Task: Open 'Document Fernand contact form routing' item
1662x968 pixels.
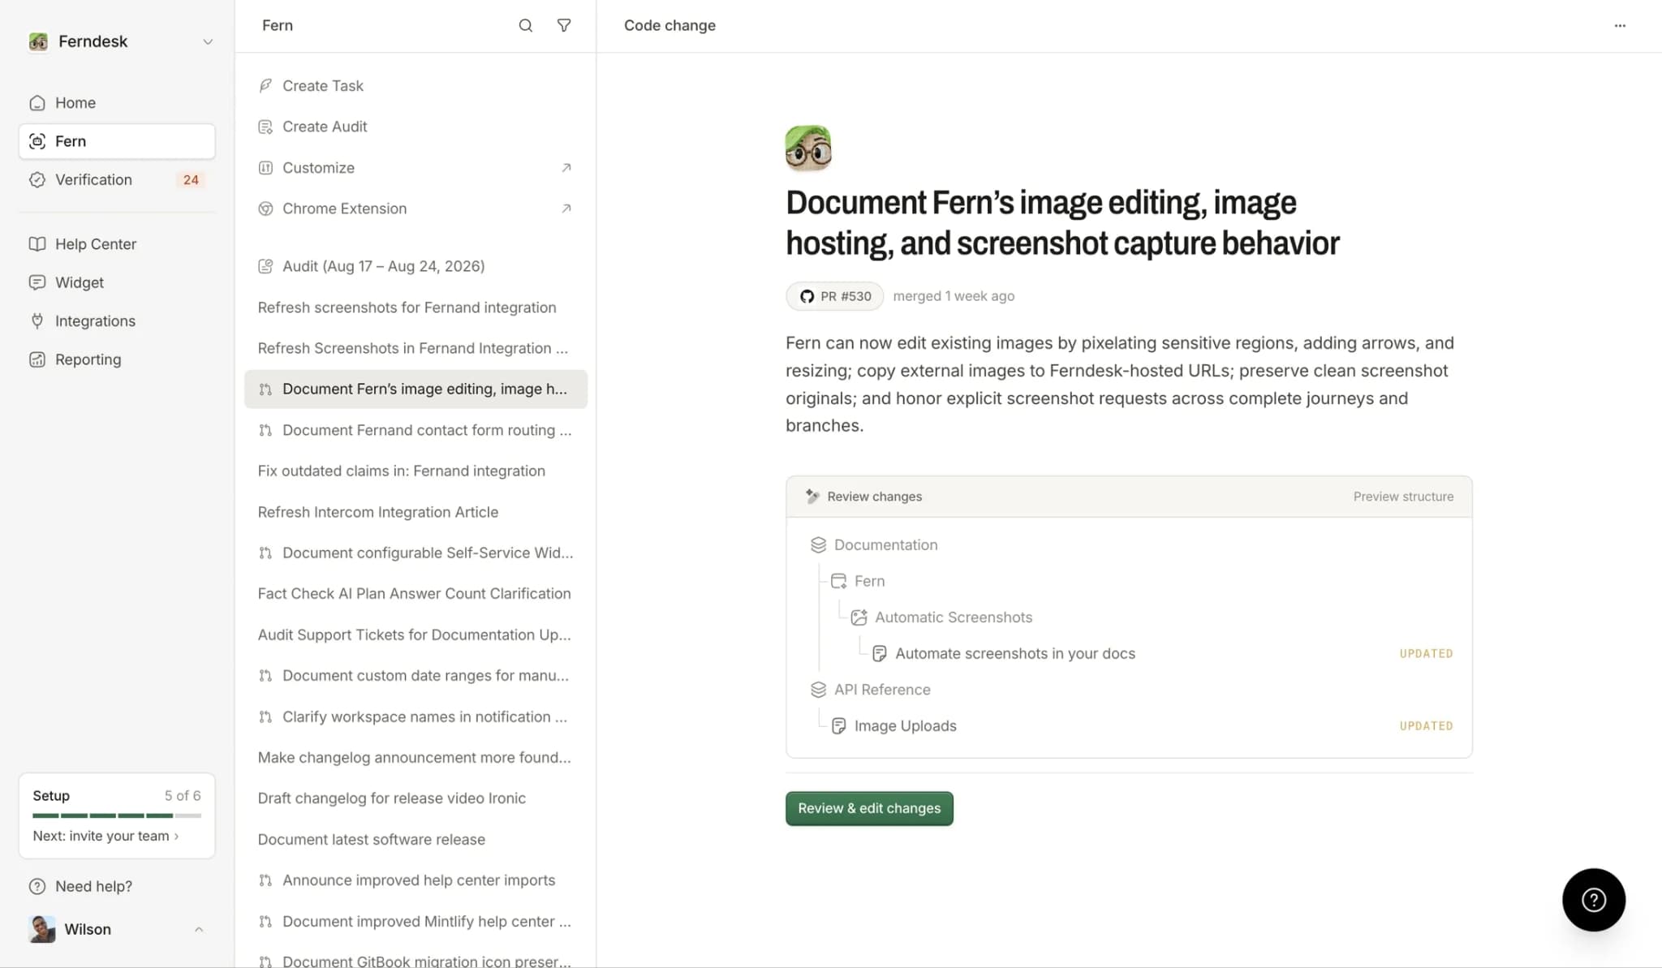Action: 415,430
